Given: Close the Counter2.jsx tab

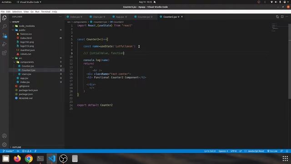Looking at the screenshot, I should [x=182, y=17].
